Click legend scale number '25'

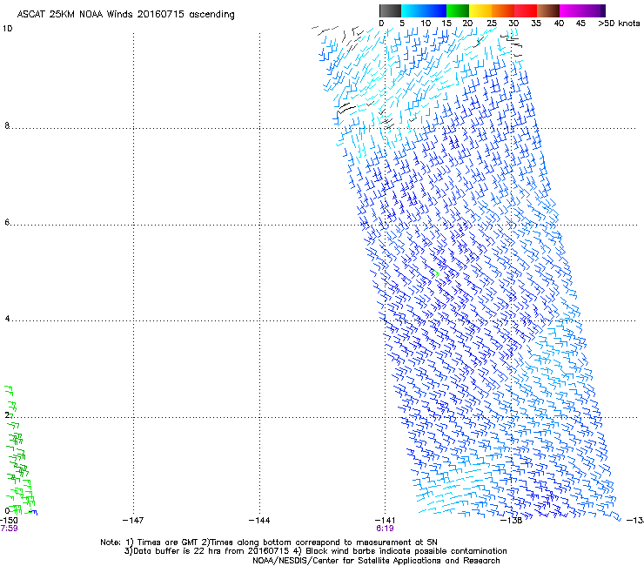tap(492, 24)
